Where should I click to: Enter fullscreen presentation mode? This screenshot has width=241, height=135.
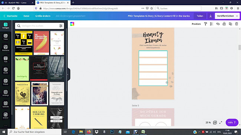tap(221, 122)
